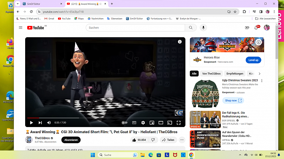Like the video with 93.854 likes

pyautogui.click(x=139, y=140)
